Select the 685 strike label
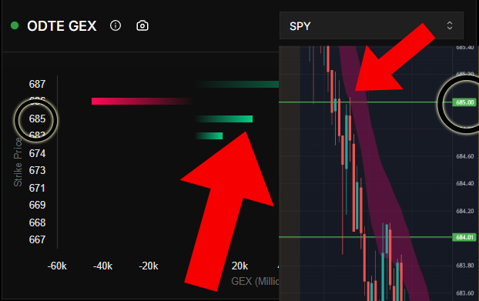 tap(37, 119)
